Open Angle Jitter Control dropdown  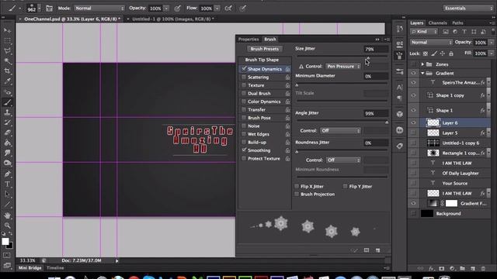point(340,131)
